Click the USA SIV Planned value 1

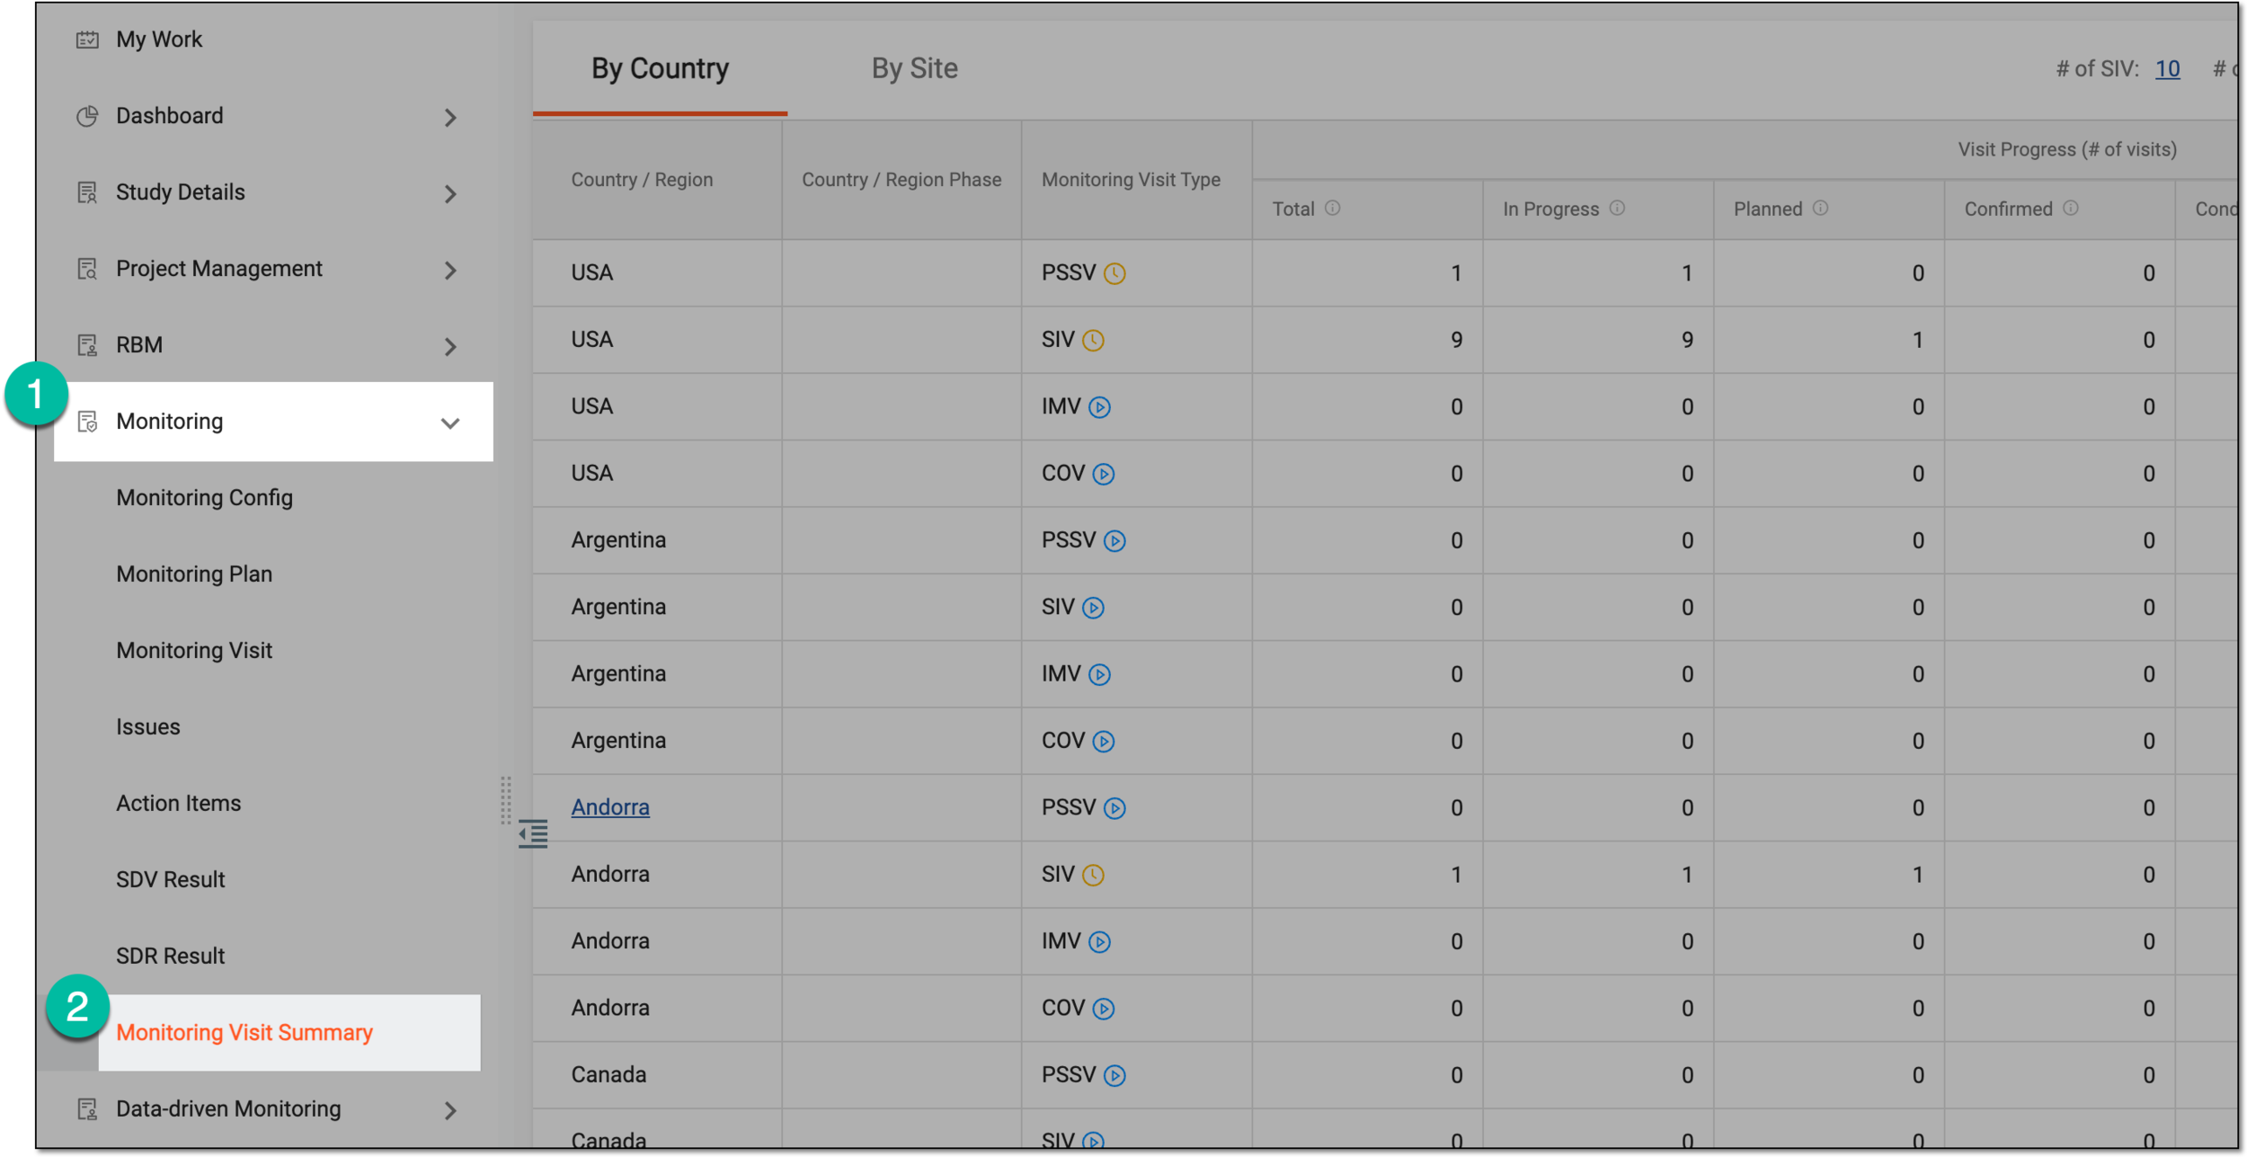1917,340
